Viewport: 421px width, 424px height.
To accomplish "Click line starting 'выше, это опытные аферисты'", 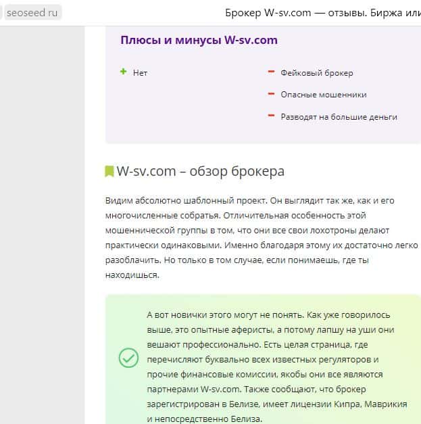I will [x=270, y=330].
